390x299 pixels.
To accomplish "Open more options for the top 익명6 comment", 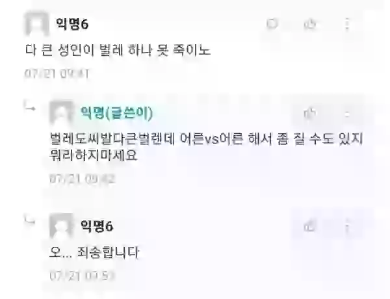I will (347, 24).
